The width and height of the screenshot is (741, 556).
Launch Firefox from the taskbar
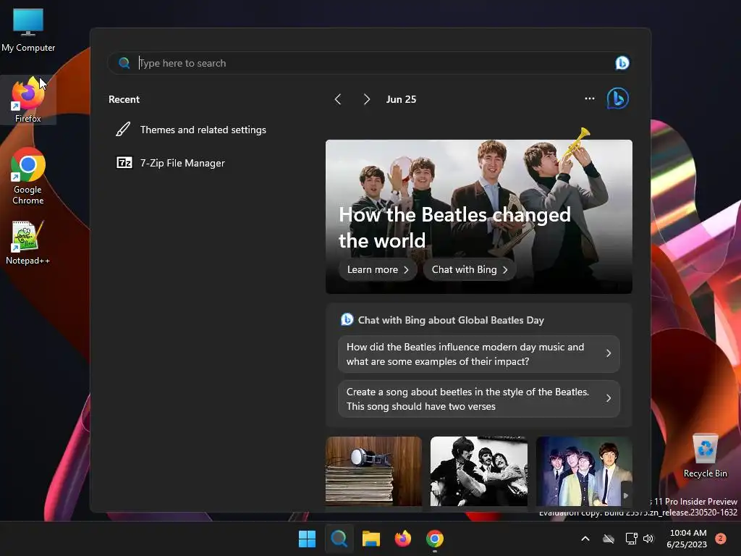coord(402,539)
